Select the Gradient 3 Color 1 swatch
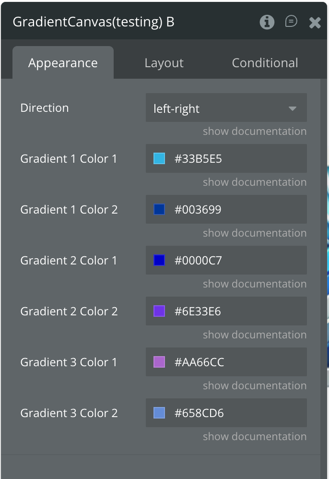 point(159,362)
